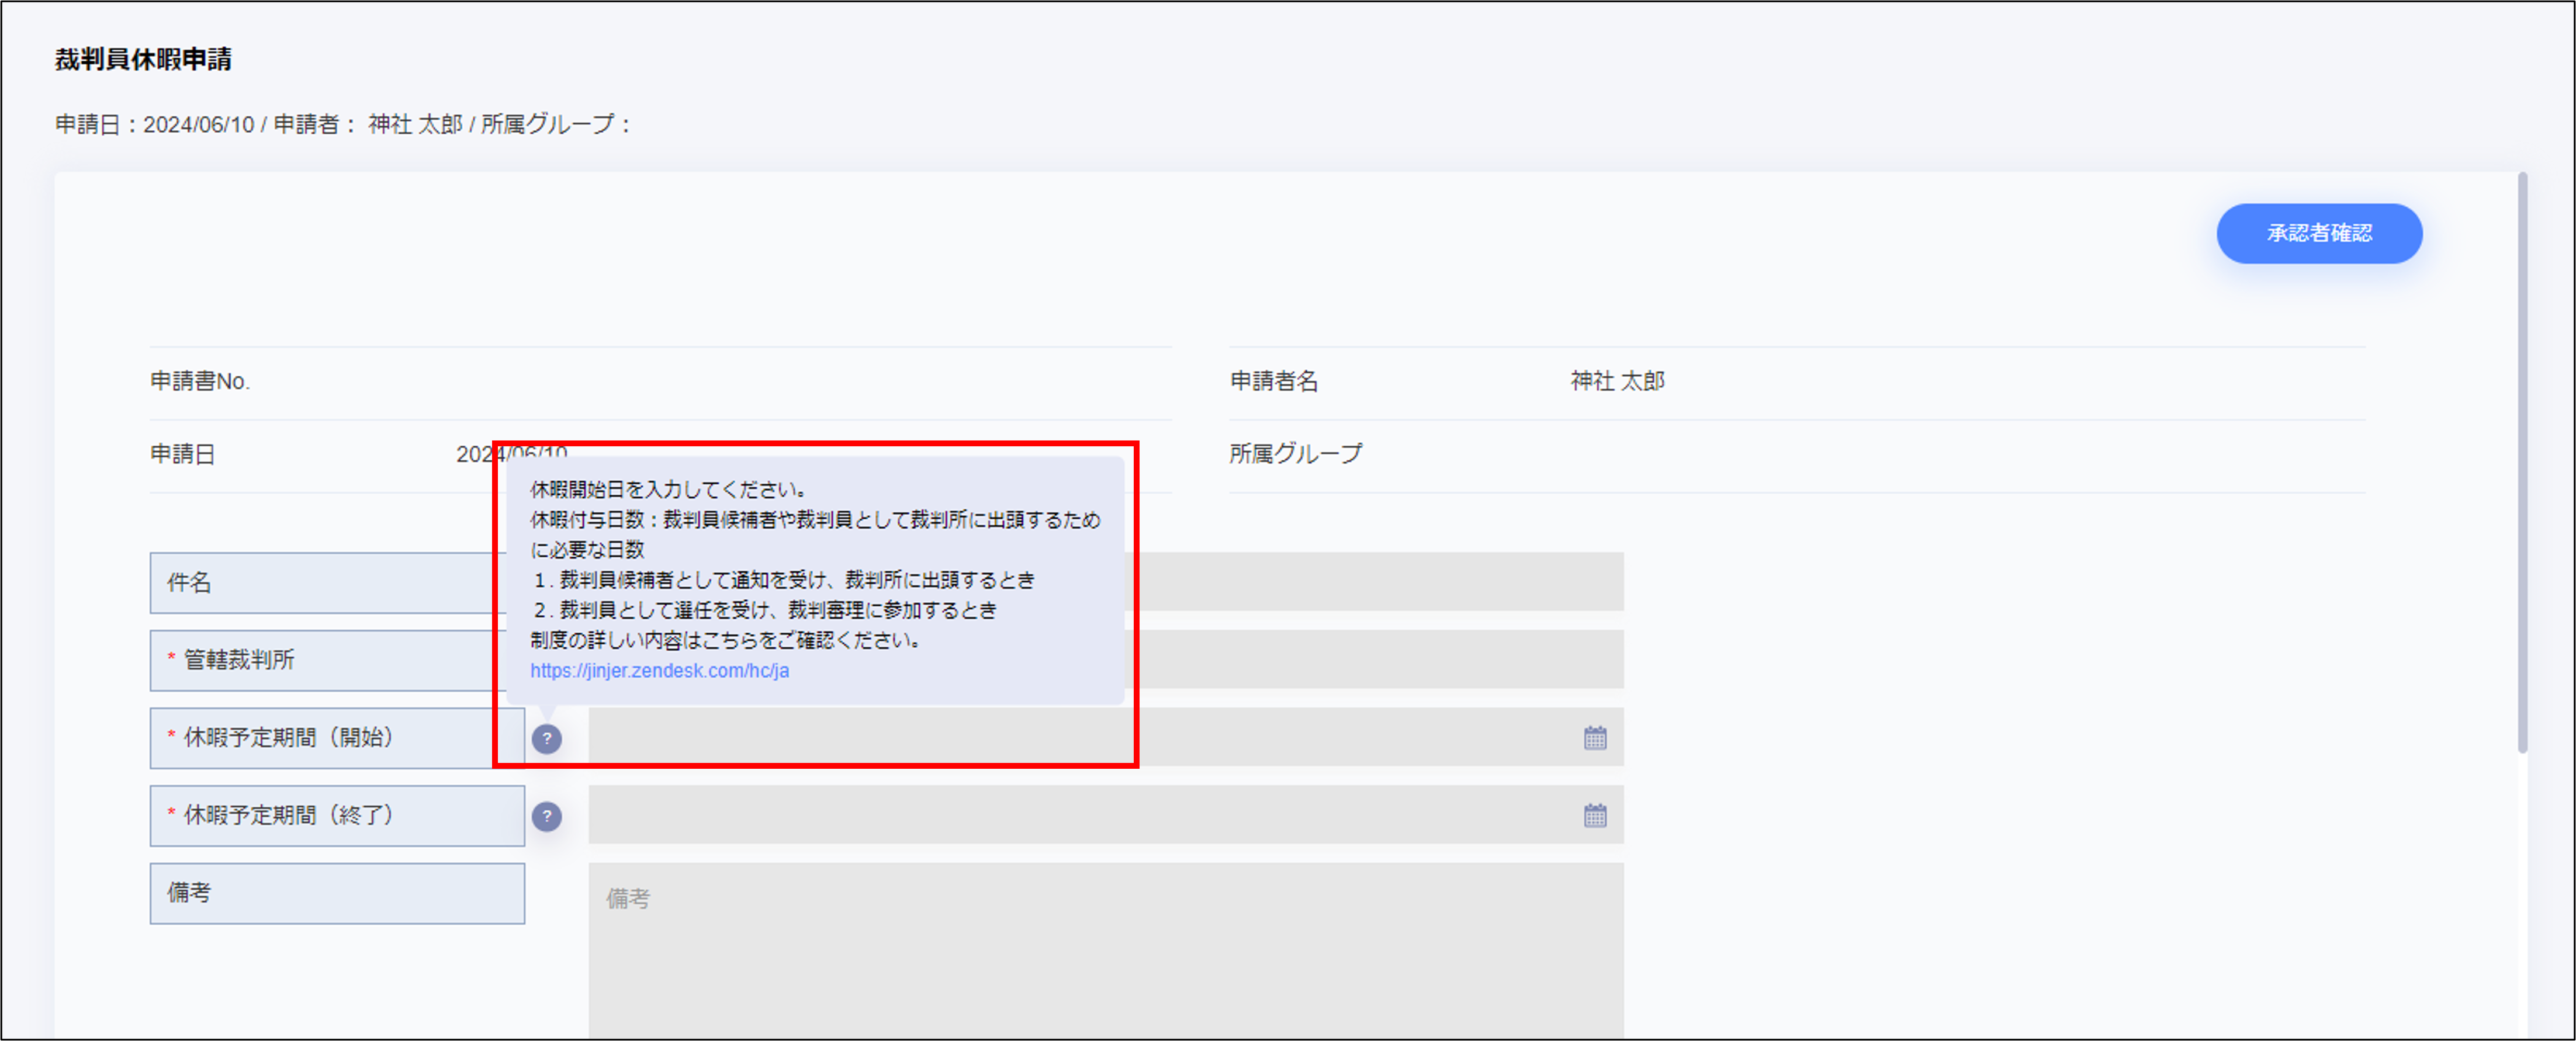Open help icon for 休暇予定期間（終了）
This screenshot has width=2576, height=1041.
click(x=547, y=816)
